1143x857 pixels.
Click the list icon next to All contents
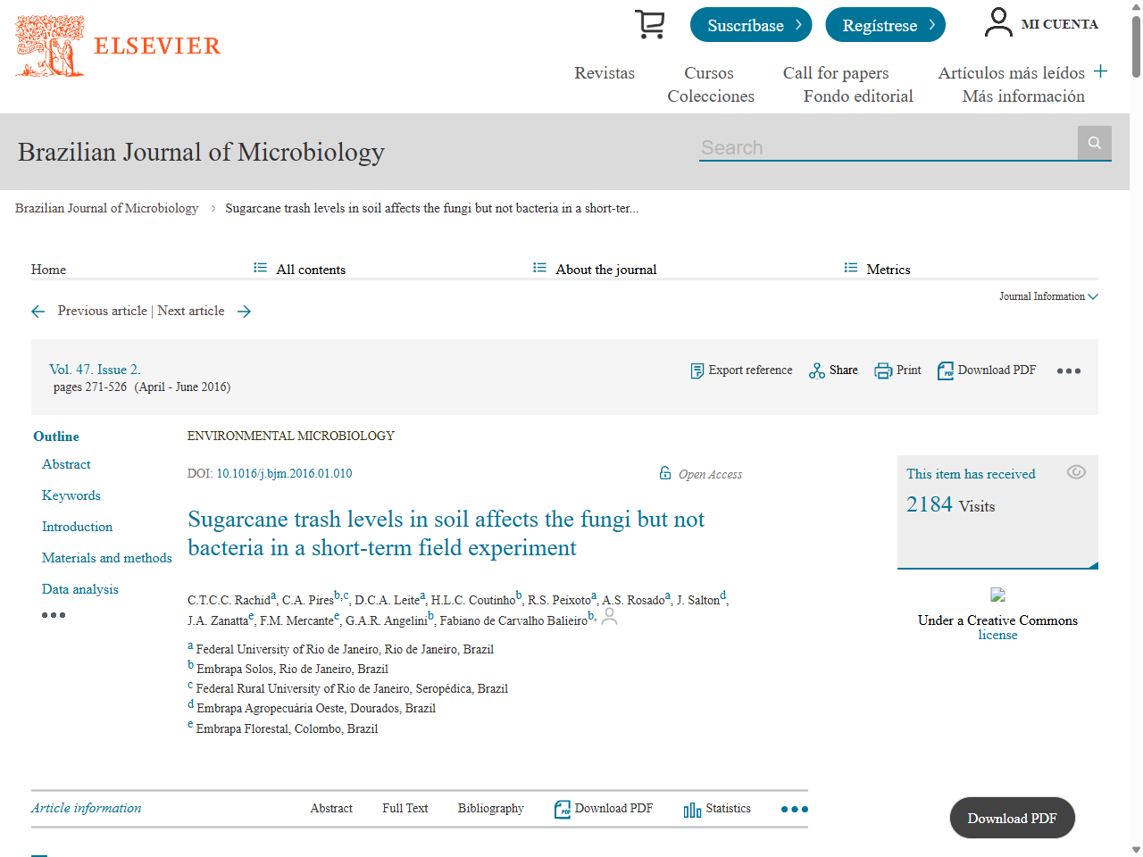260,268
